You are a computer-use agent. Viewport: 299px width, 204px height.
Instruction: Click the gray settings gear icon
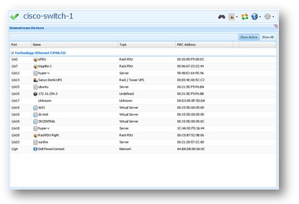(x=267, y=17)
